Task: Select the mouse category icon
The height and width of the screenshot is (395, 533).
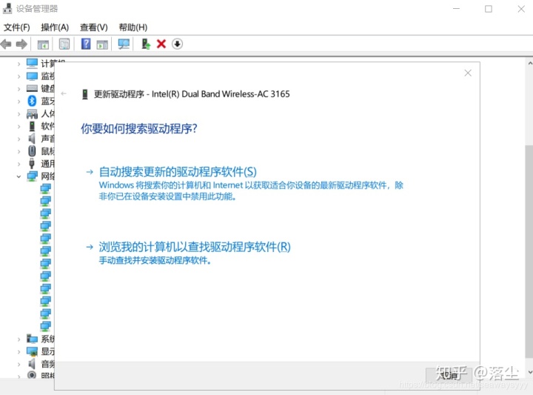Action: pos(32,151)
